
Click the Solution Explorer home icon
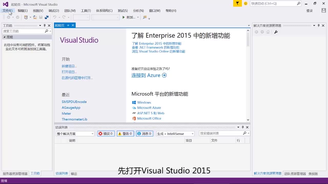(x=268, y=32)
